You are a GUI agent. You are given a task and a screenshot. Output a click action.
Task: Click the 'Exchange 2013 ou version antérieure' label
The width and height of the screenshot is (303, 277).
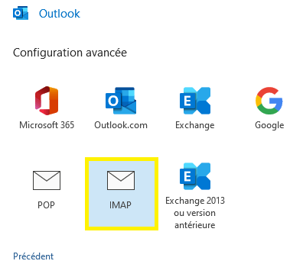point(195,213)
